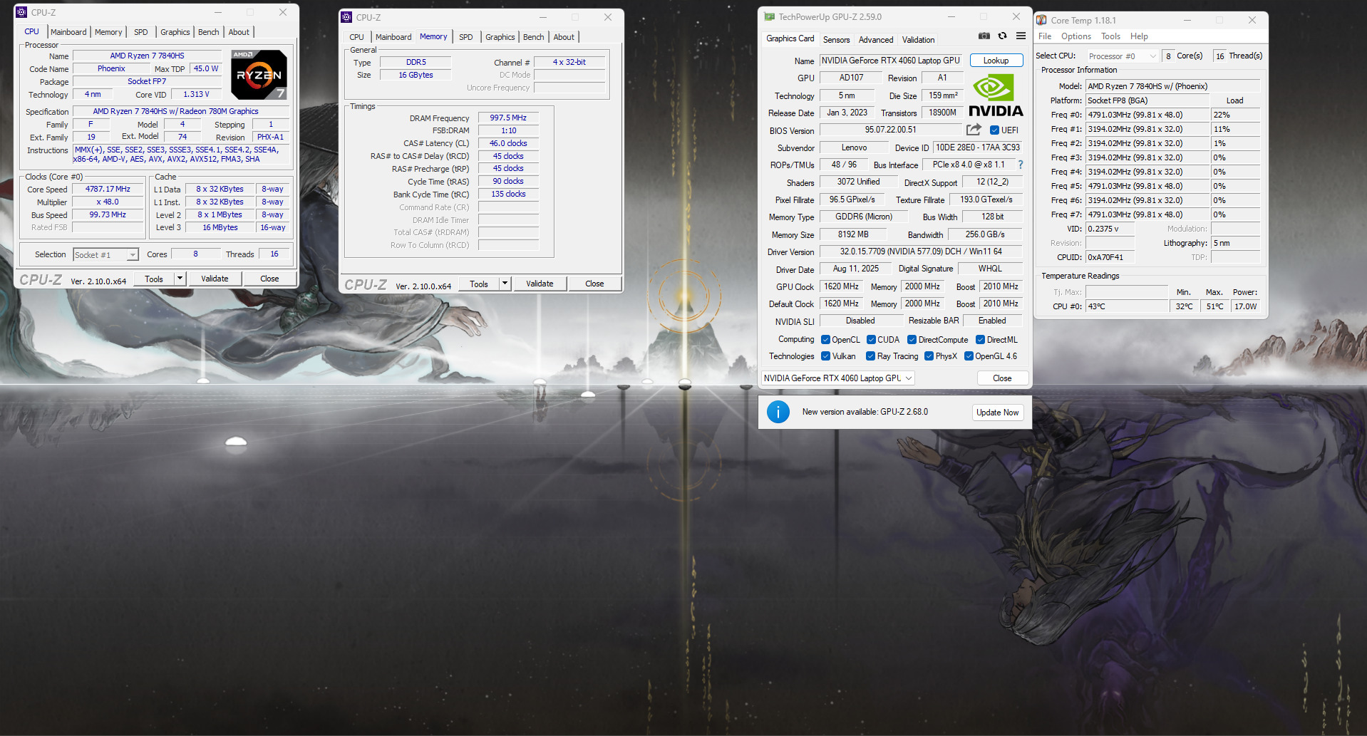This screenshot has height=736, width=1367.
Task: Click the Close button at the bottom of GPU-Z
Action: pyautogui.click(x=1002, y=378)
